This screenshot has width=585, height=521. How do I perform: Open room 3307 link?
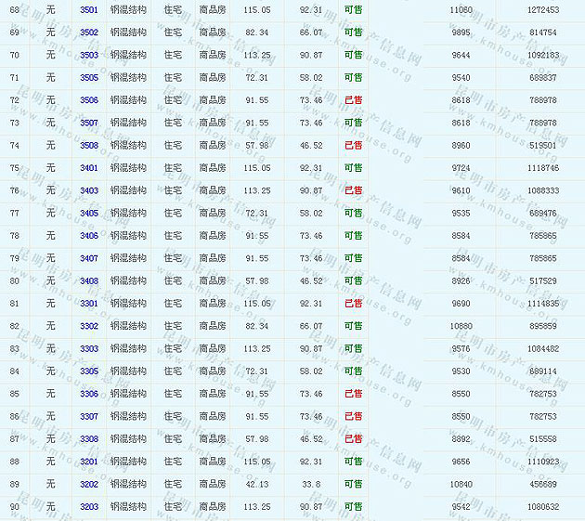[x=89, y=416]
